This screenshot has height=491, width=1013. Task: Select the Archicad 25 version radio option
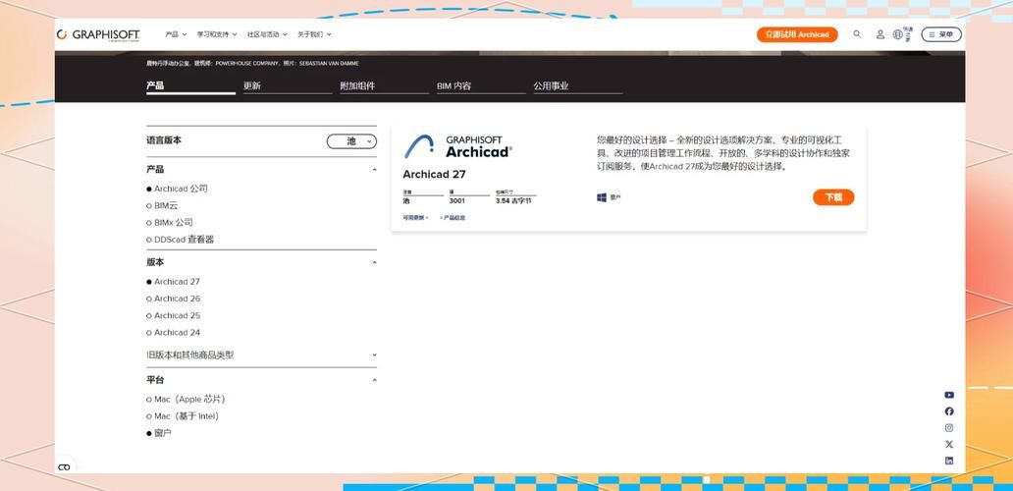[x=173, y=315]
